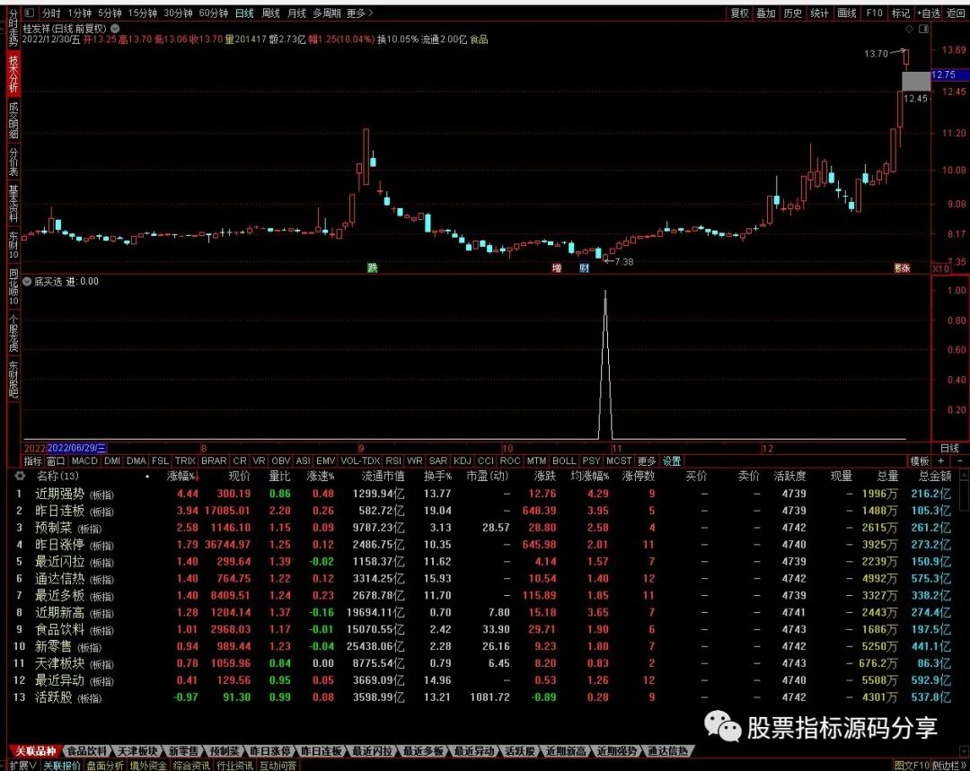Click the 窗口 button

point(56,461)
